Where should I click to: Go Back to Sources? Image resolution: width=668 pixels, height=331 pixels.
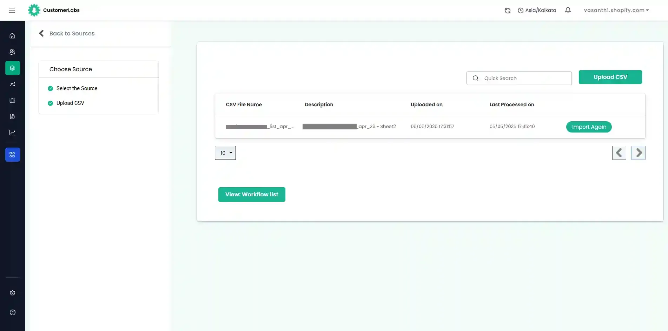[72, 33]
